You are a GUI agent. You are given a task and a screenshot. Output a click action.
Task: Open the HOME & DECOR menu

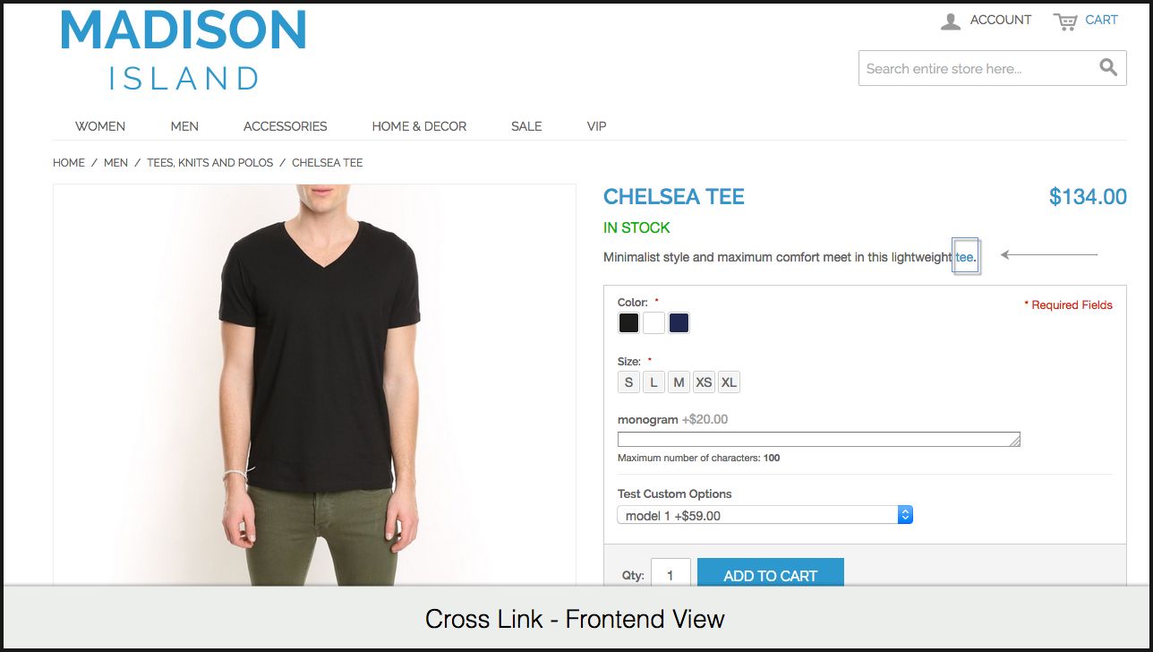(x=419, y=126)
